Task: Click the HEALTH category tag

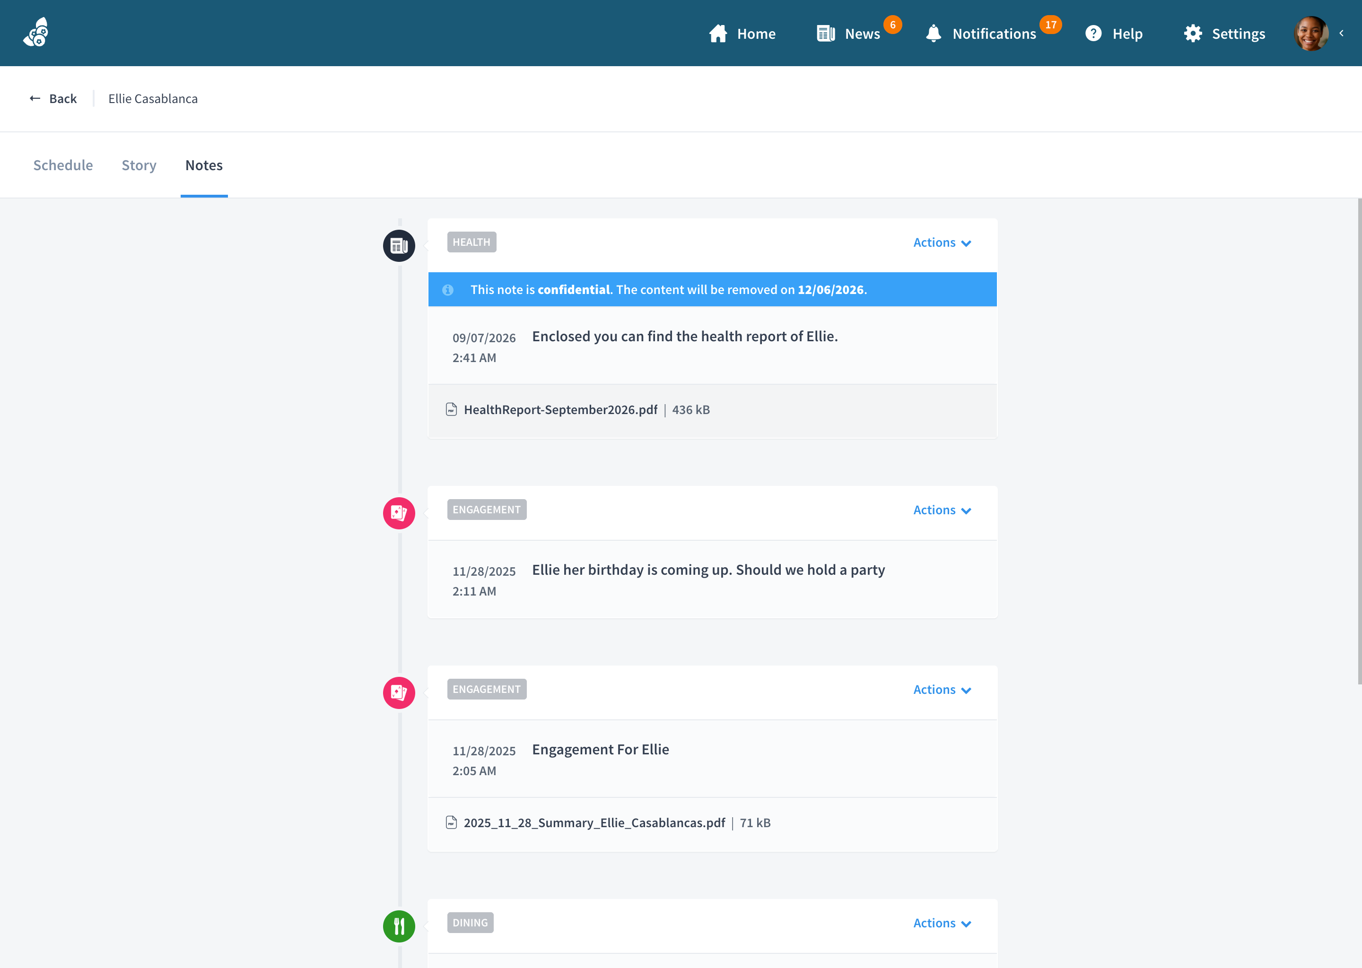Action: coord(471,242)
